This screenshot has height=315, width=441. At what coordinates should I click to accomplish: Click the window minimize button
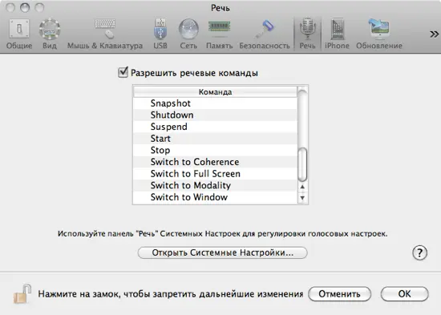(x=25, y=7)
